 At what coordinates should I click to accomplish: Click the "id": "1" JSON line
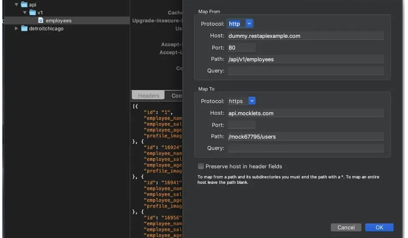pos(158,112)
